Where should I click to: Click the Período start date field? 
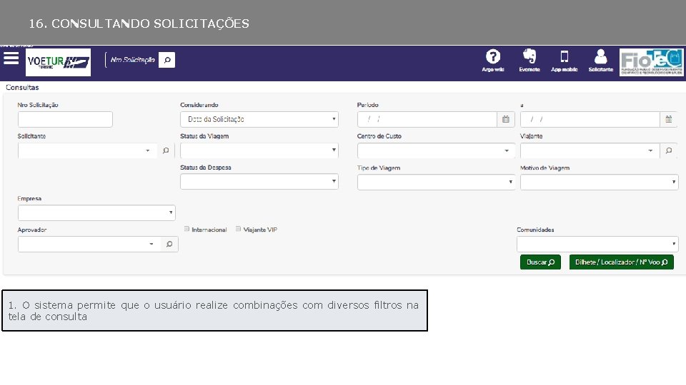pyautogui.click(x=427, y=119)
